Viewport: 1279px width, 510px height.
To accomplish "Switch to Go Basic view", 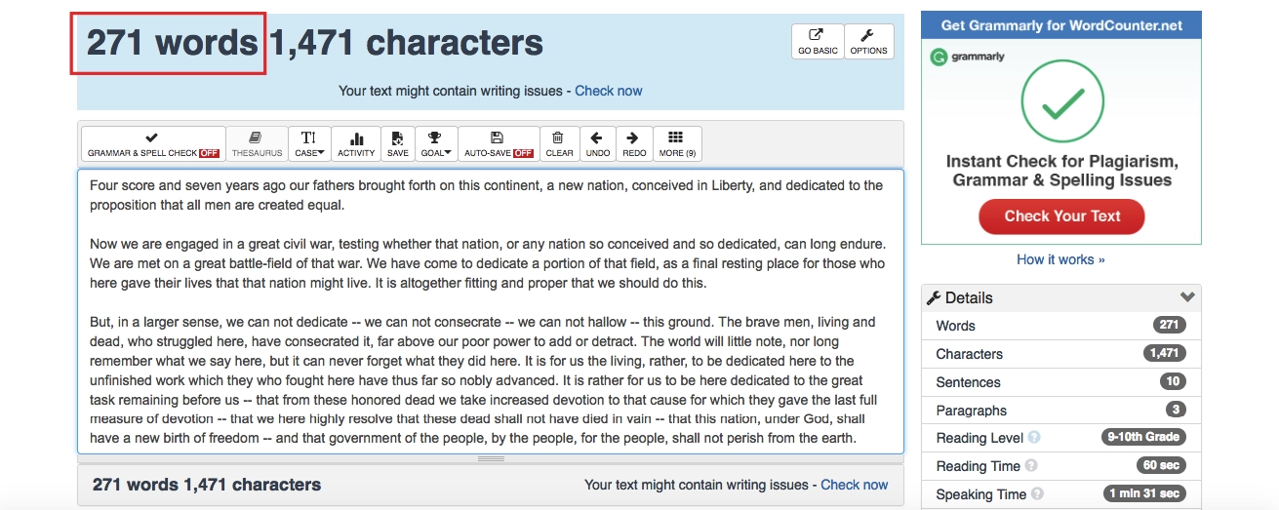I will (x=818, y=42).
